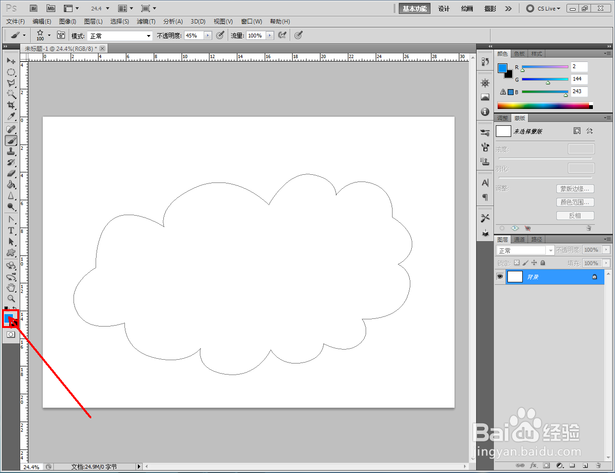Image resolution: width=615 pixels, height=473 pixels.
Task: Toggle lock position icon
Action: click(x=534, y=263)
